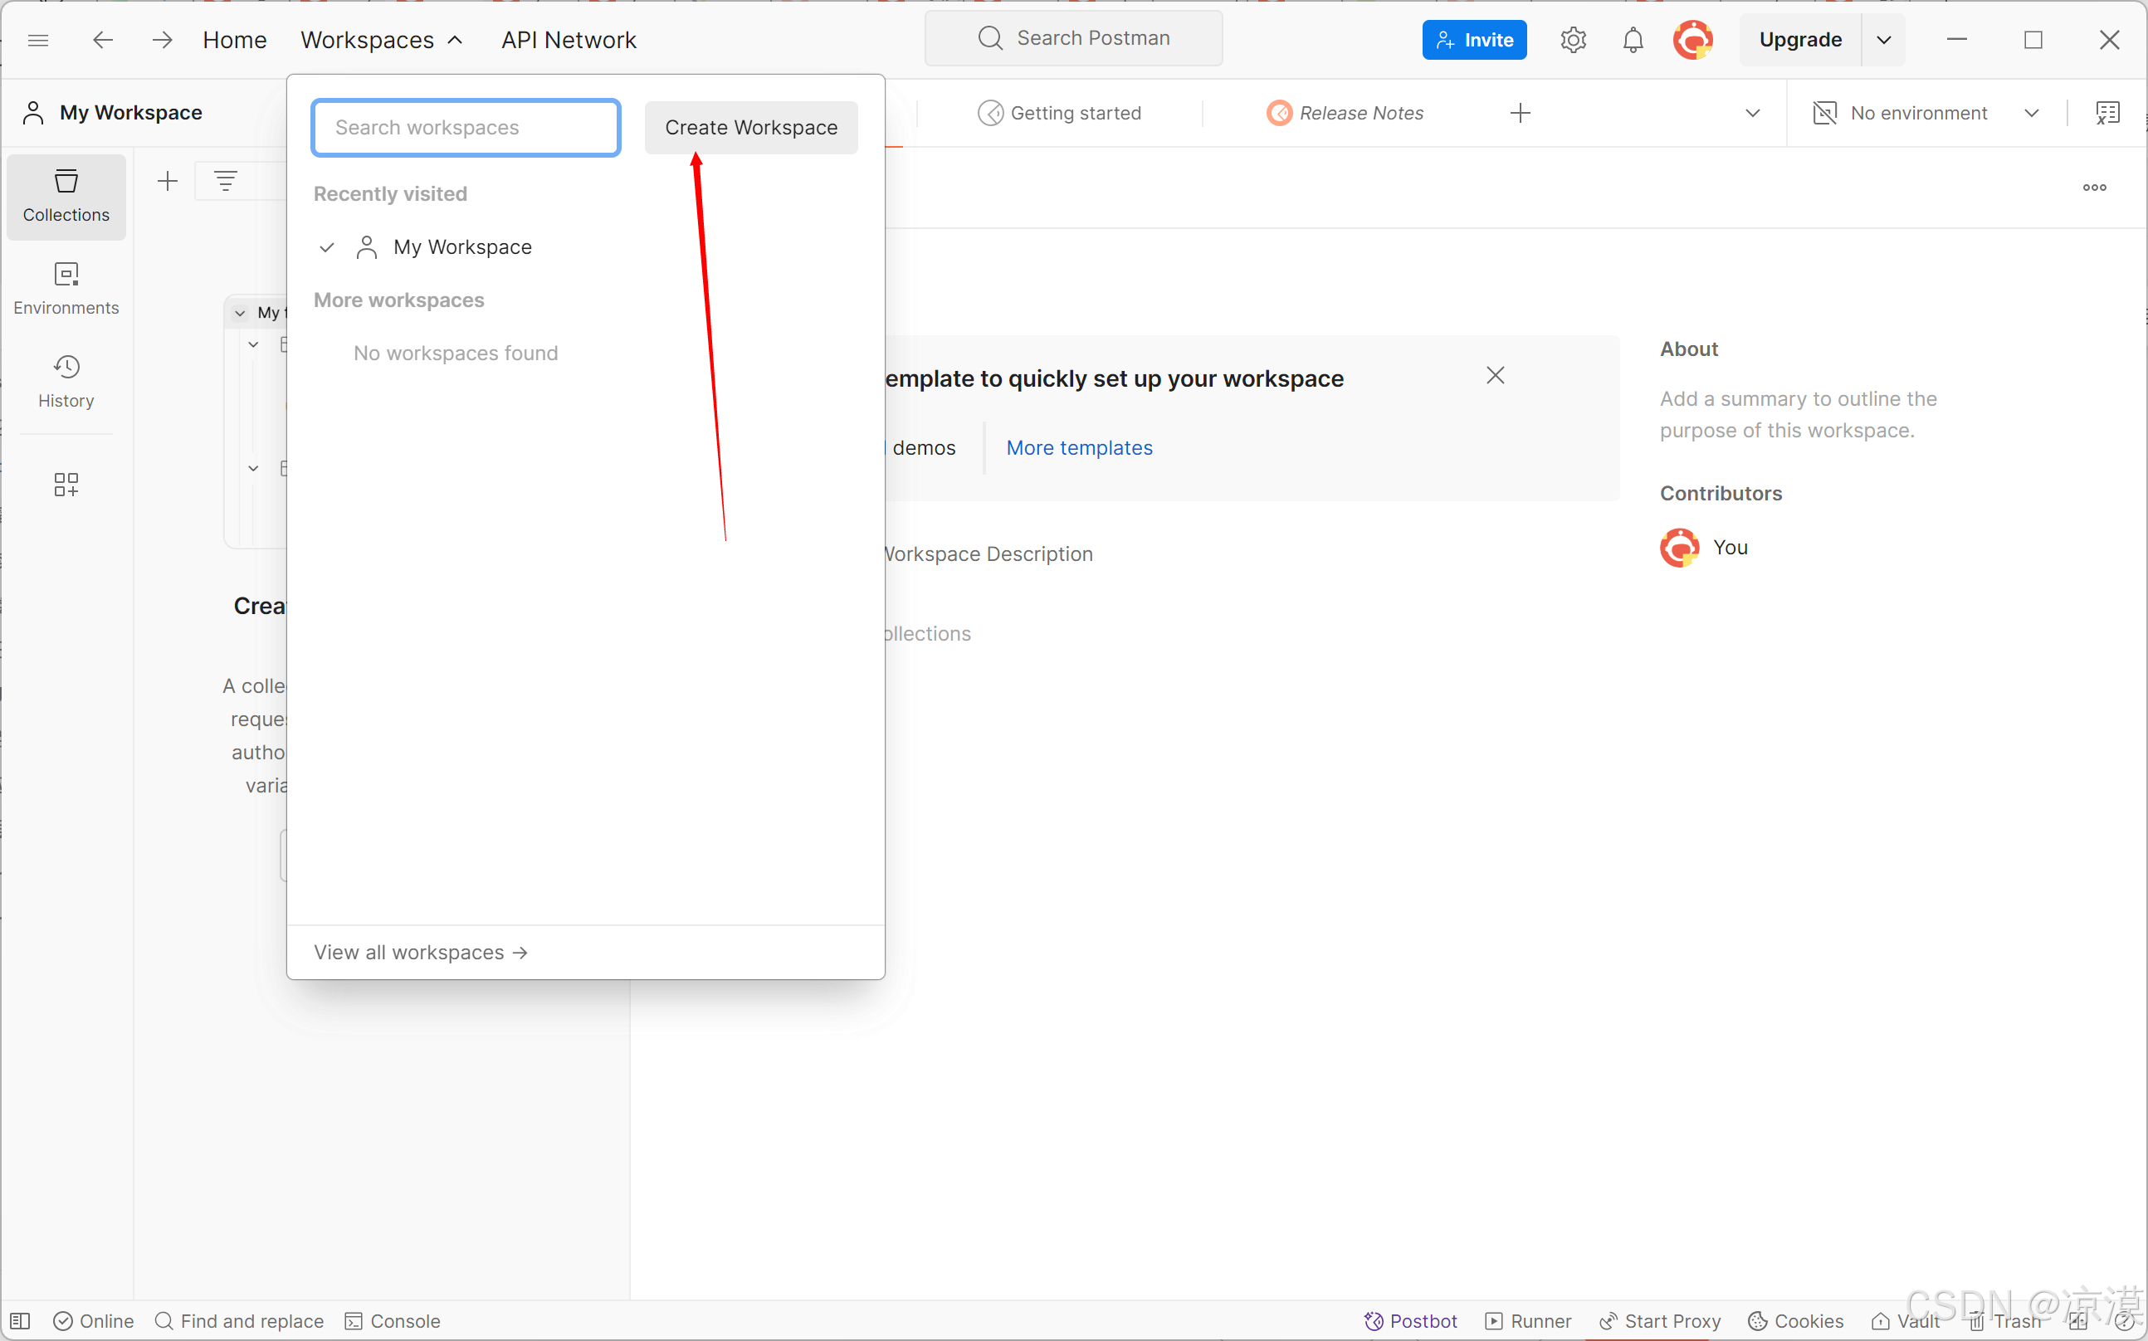Click the About summary placeholder text
Image resolution: width=2148 pixels, height=1341 pixels.
point(1798,414)
